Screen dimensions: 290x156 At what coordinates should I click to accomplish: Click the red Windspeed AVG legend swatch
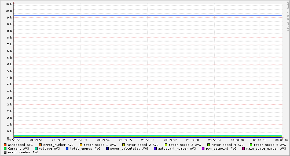point(5,145)
